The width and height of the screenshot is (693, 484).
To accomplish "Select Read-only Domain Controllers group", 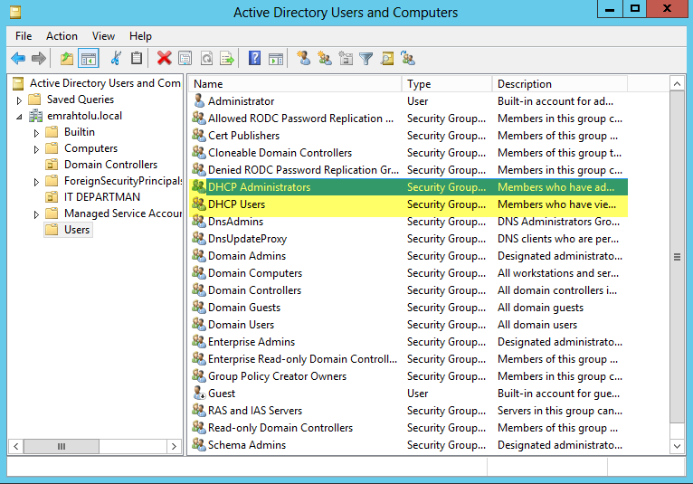I will pos(280,427).
